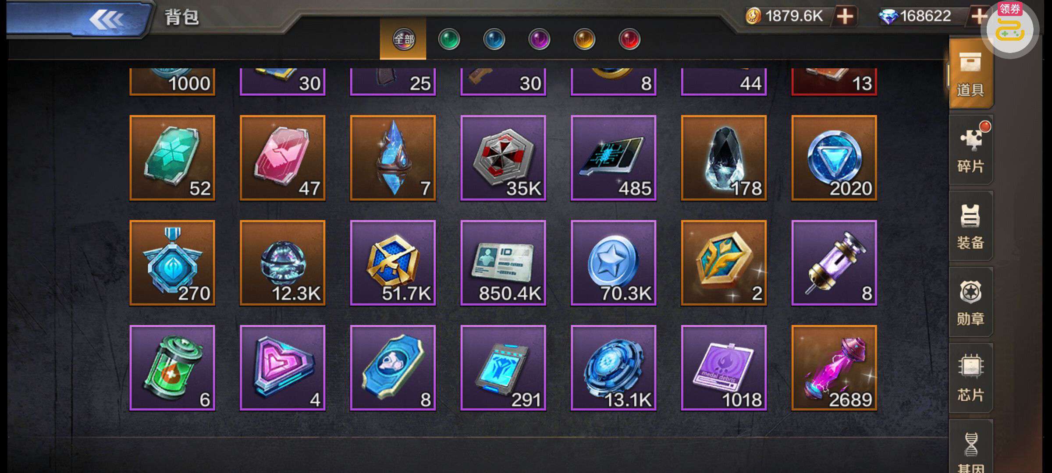Filter items by purple quality orb
This screenshot has width=1052, height=473.
(x=539, y=39)
